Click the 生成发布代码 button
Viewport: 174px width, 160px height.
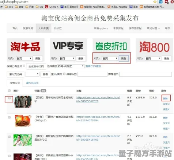point(36,66)
